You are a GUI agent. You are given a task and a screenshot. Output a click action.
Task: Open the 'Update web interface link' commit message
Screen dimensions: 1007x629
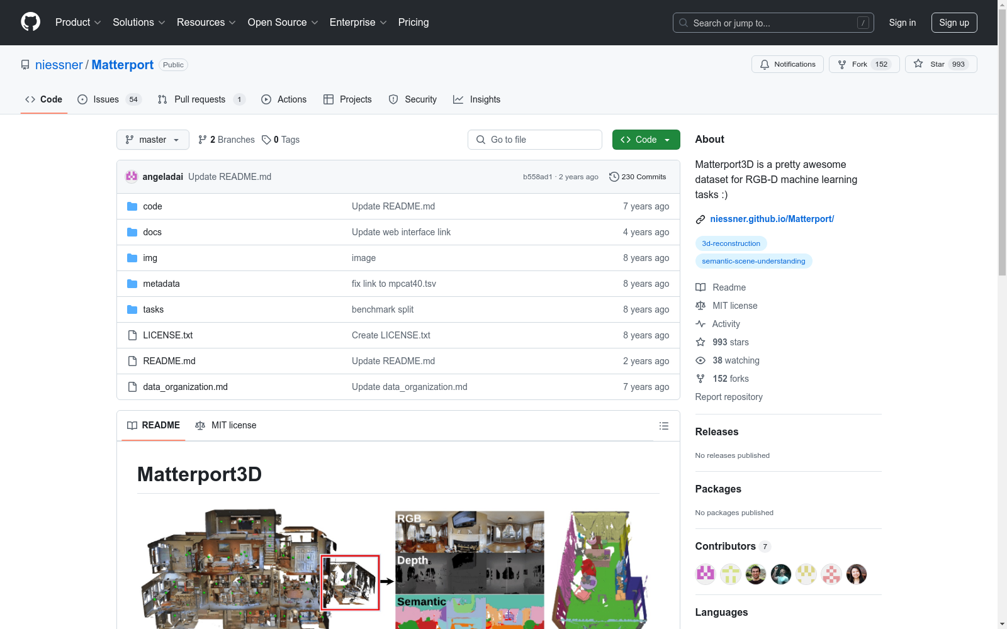pyautogui.click(x=401, y=232)
